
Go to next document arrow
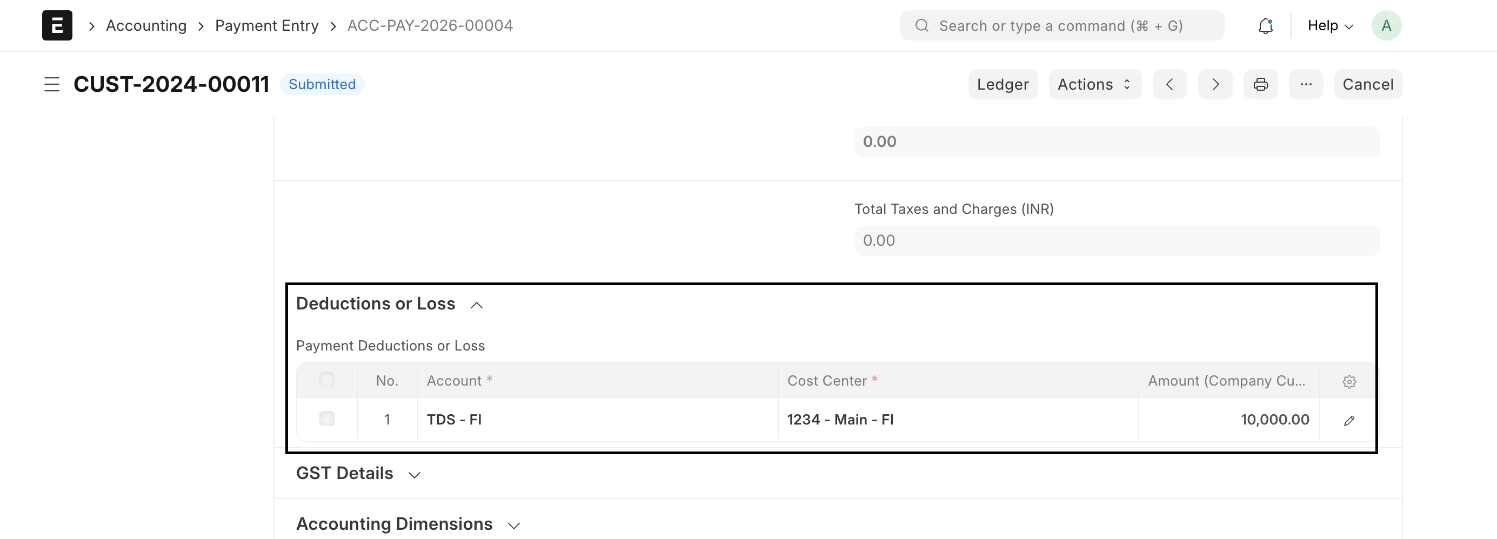[x=1215, y=84]
